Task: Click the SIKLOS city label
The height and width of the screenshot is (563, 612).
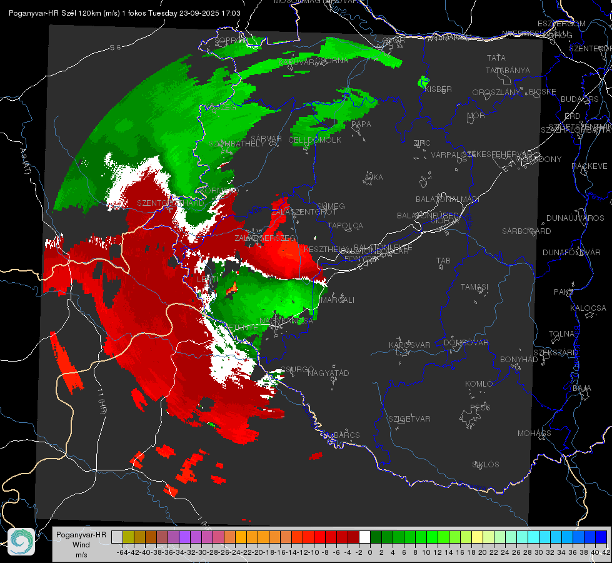Action: point(486,465)
